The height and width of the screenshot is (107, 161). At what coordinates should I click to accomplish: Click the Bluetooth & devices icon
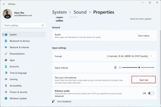(x=6, y=41)
